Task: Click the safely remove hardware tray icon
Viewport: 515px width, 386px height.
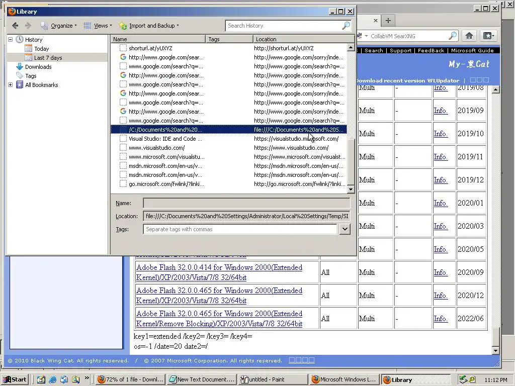Action: click(463, 379)
